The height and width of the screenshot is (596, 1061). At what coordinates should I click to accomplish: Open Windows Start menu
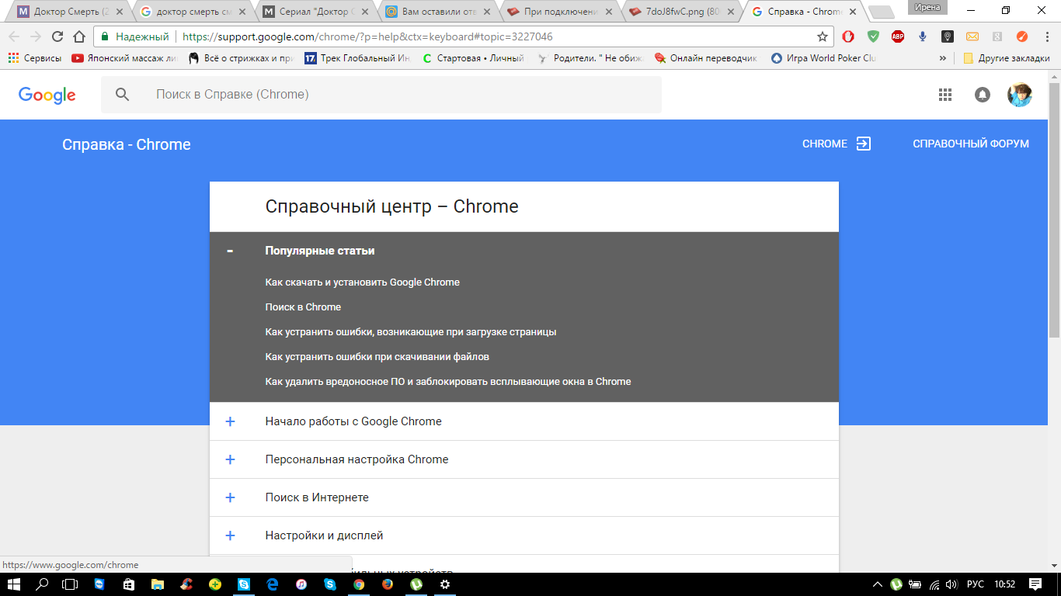pos(14,584)
